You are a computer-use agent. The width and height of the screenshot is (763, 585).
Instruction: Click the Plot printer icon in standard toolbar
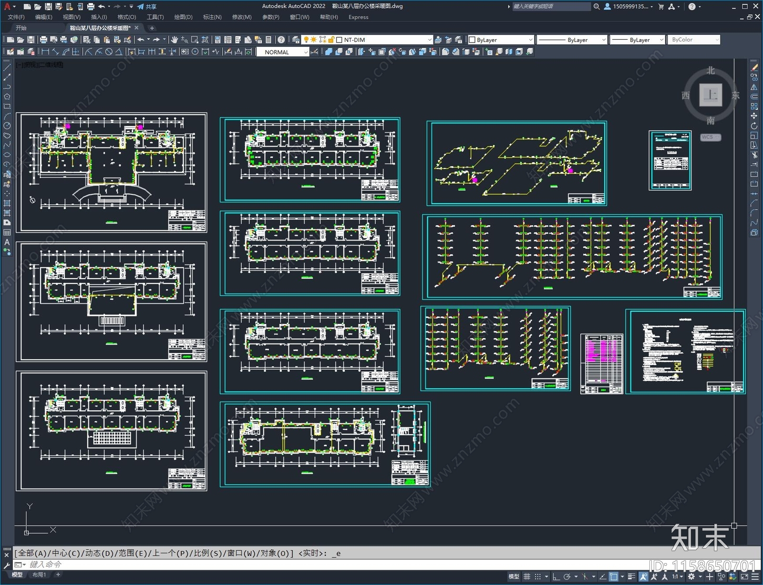click(43, 40)
